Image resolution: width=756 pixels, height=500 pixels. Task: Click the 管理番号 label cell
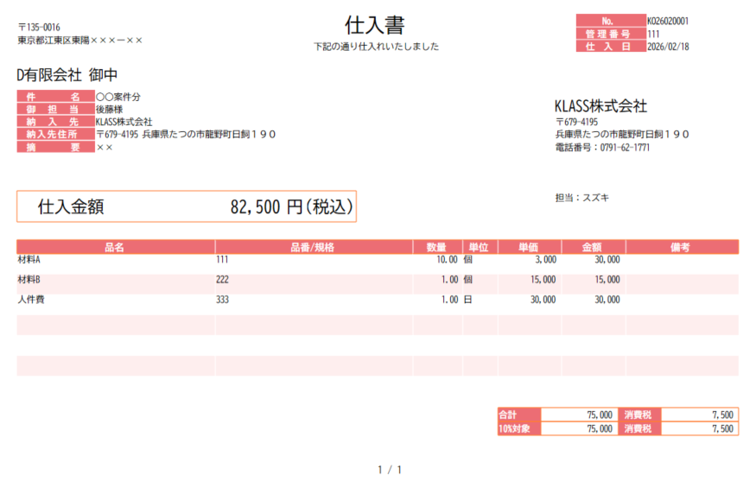610,34
